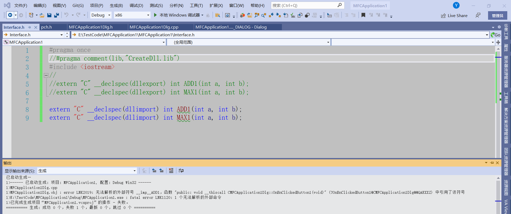This screenshot has width=511, height=214.
Task: Click the search (Ctrl+Q) input field
Action: [x=308, y=5]
